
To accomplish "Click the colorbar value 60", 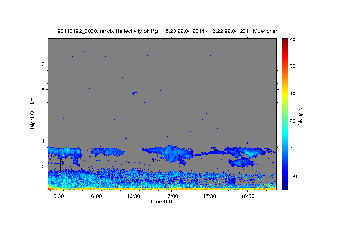I will (292, 66).
